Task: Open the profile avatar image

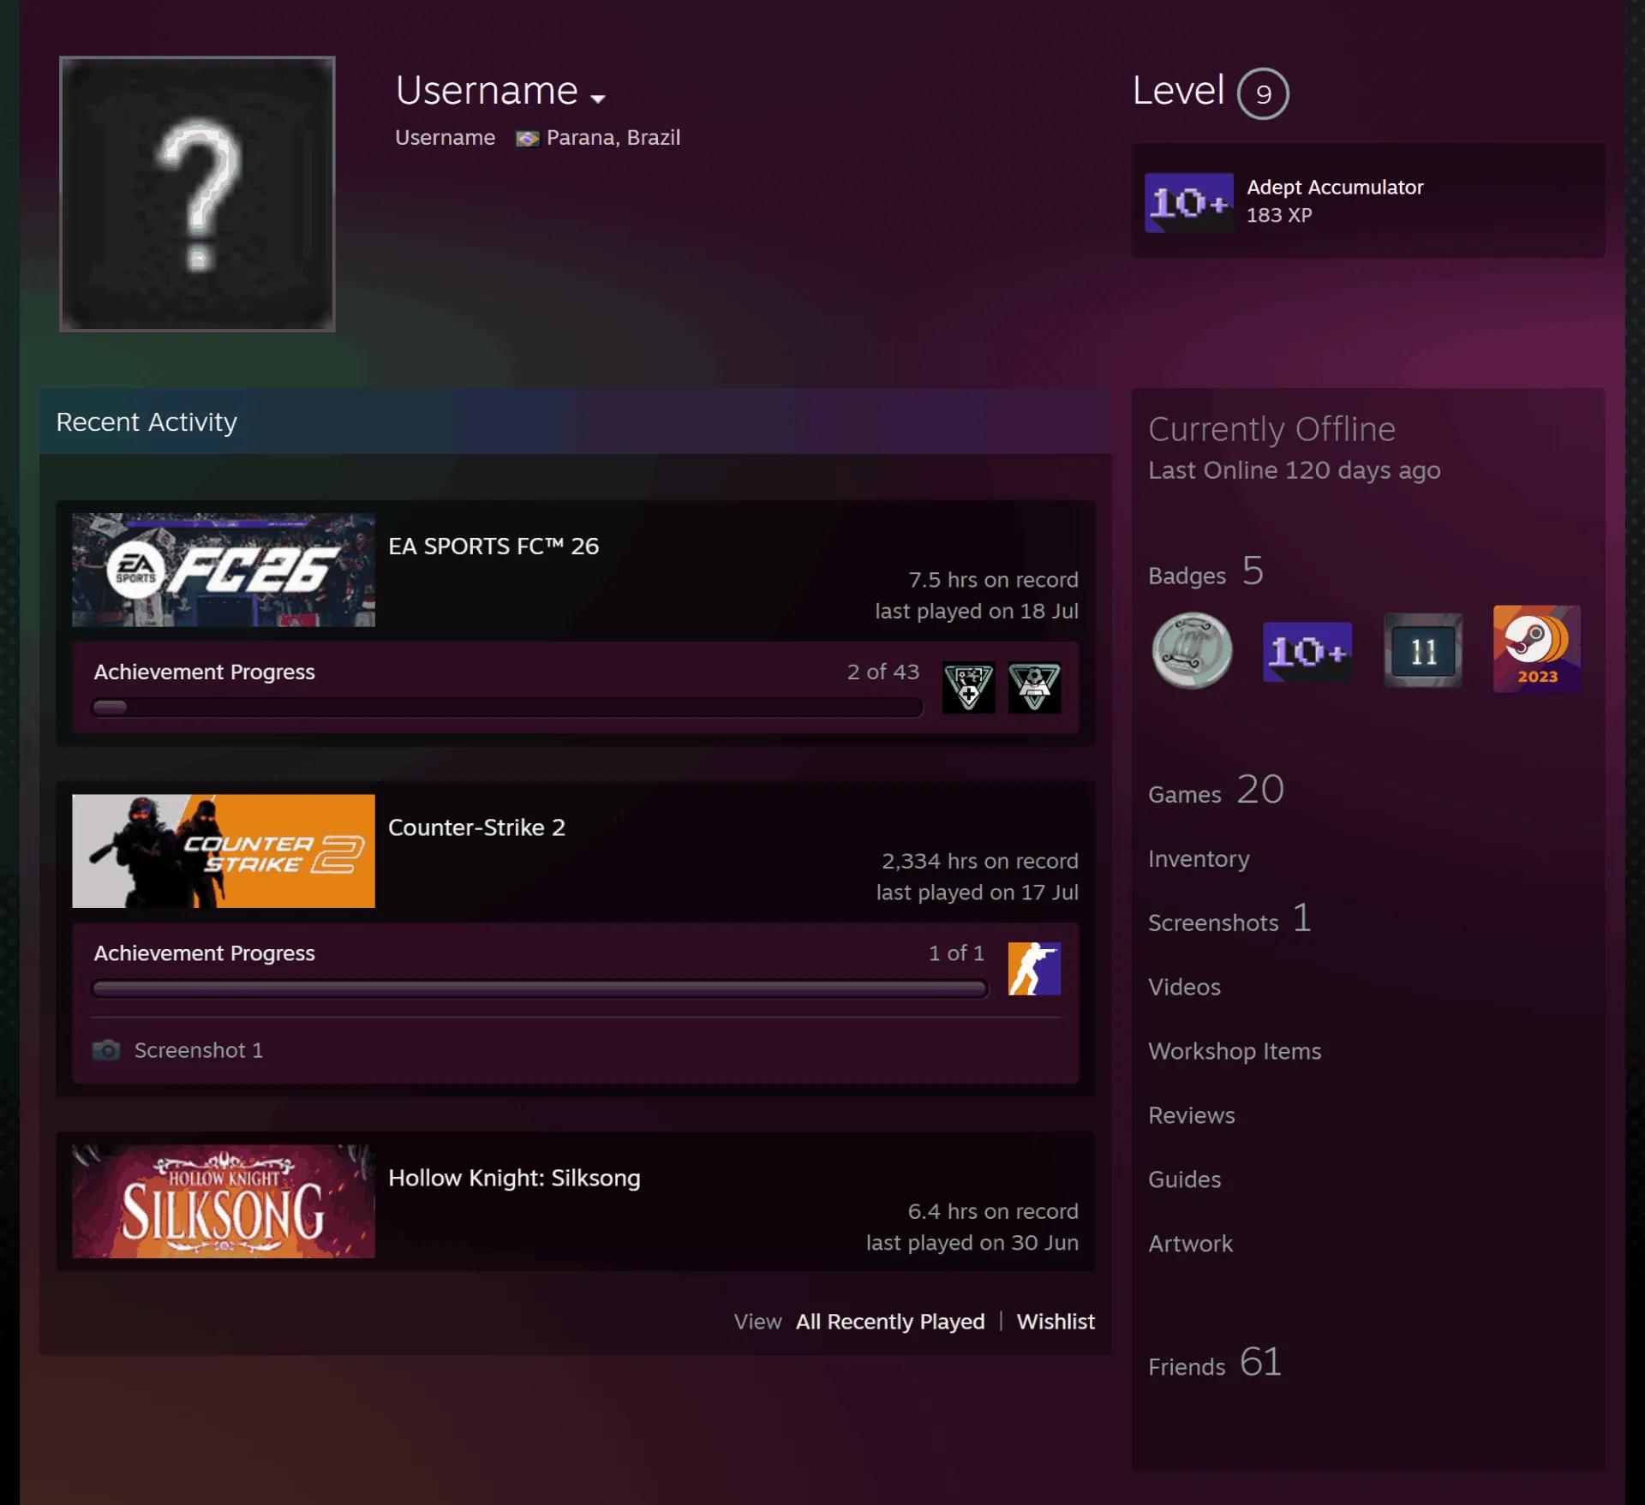Action: pos(197,194)
